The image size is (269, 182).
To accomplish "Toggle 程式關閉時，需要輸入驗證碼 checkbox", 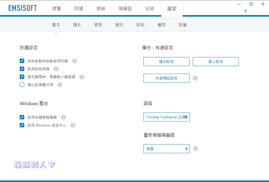I will click(22, 77).
